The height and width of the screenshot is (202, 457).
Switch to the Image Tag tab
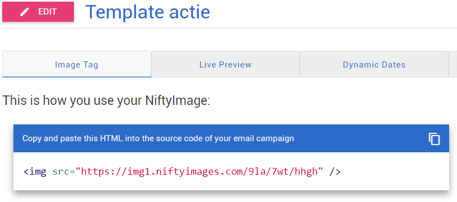pos(77,64)
